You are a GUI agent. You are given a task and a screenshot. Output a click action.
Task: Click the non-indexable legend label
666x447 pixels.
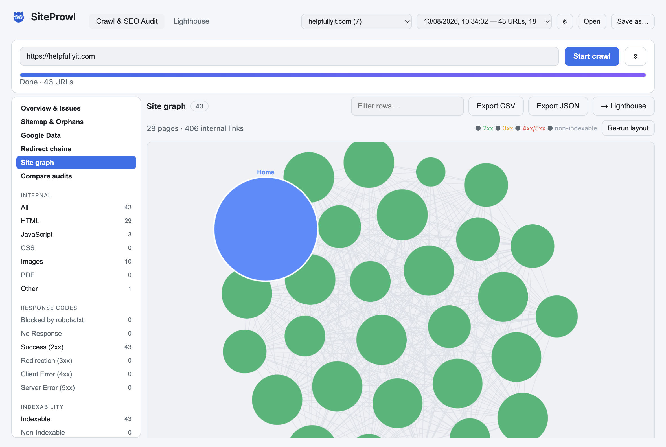(x=576, y=128)
